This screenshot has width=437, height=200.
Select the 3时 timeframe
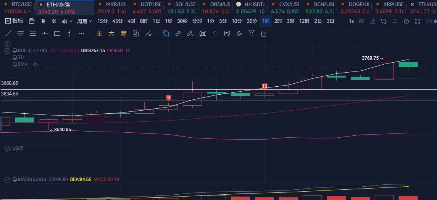[x=290, y=21]
